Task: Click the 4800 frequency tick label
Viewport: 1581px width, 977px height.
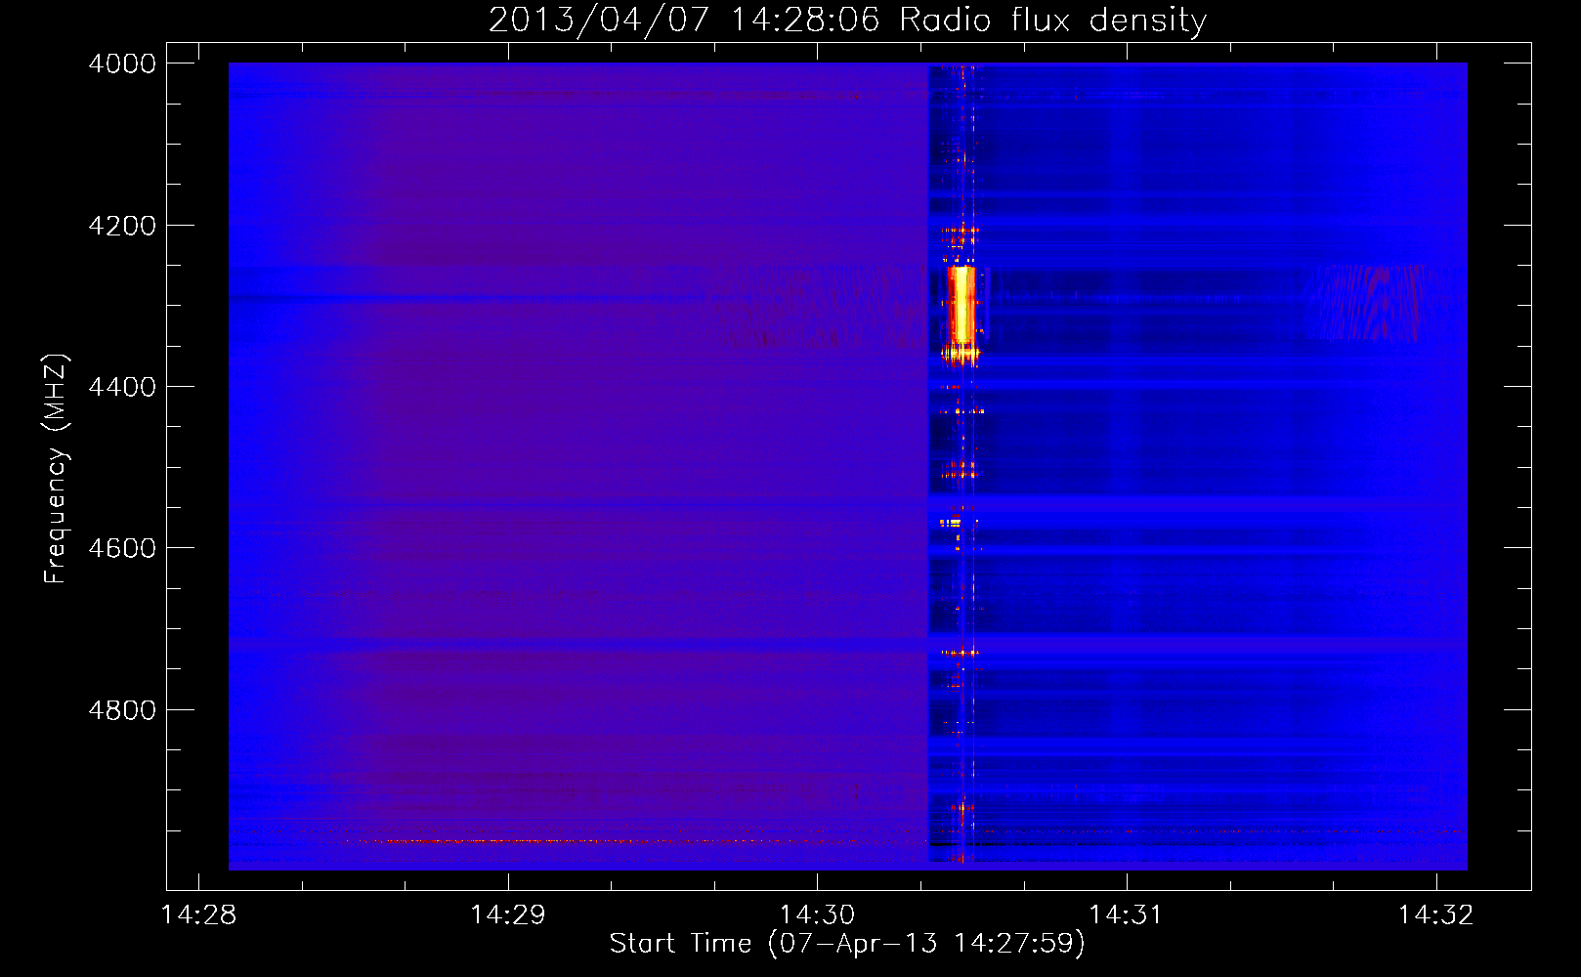Action: 122,710
